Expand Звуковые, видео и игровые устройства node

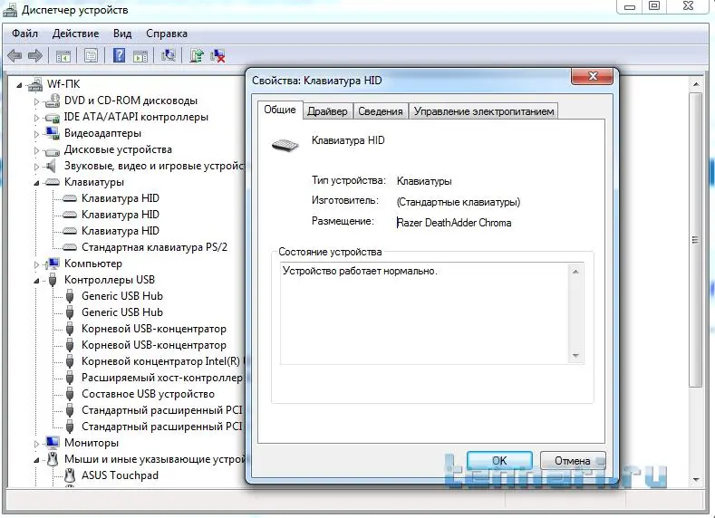coord(36,167)
